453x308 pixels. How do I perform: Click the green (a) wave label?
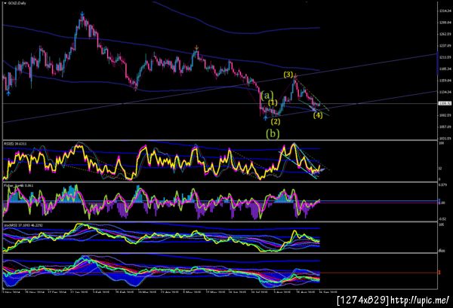[x=267, y=95]
